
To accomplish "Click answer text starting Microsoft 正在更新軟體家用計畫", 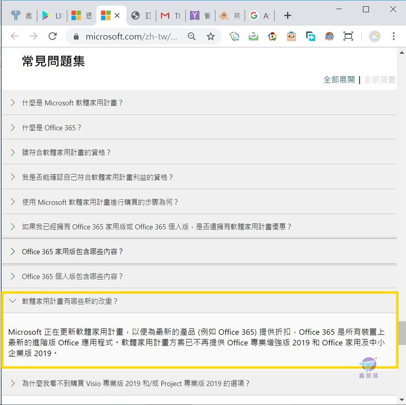I will 197,342.
